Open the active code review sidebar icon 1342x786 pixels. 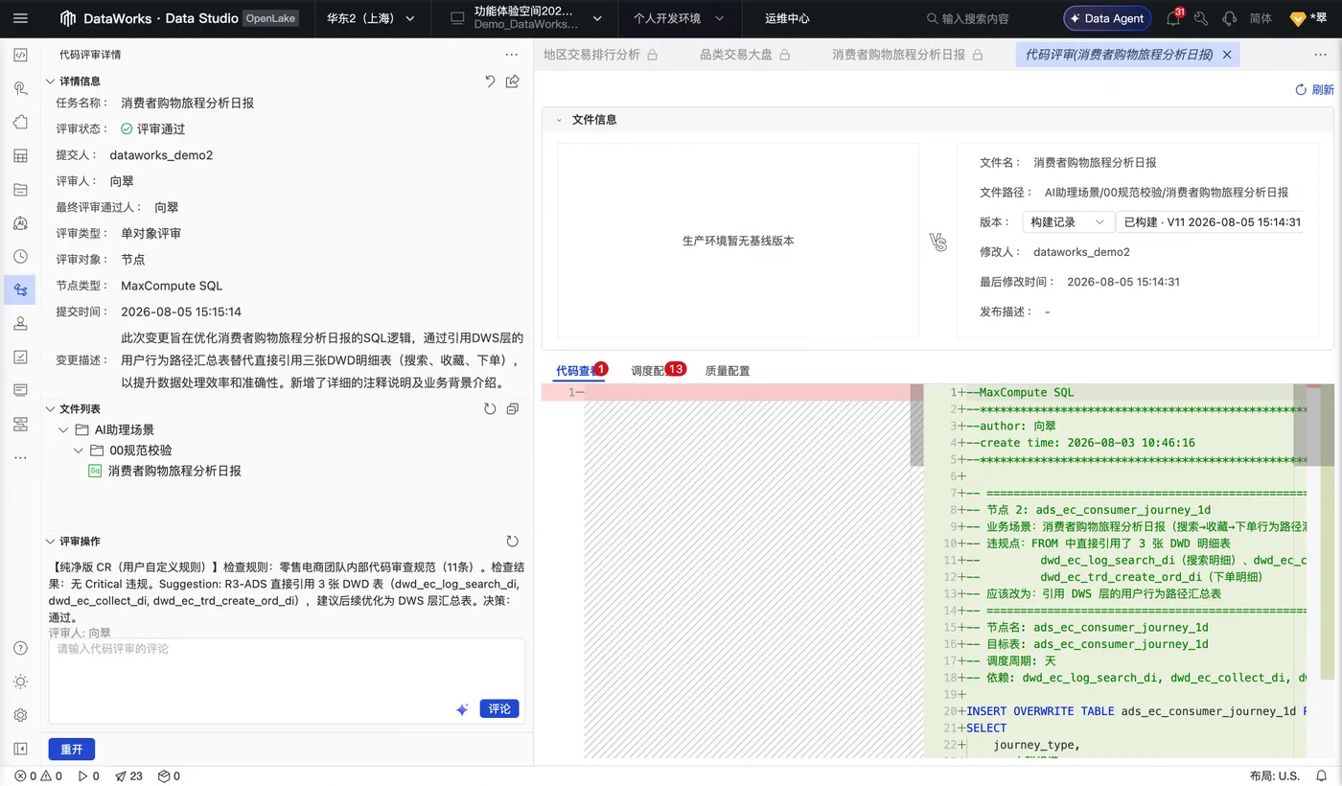tap(20, 289)
